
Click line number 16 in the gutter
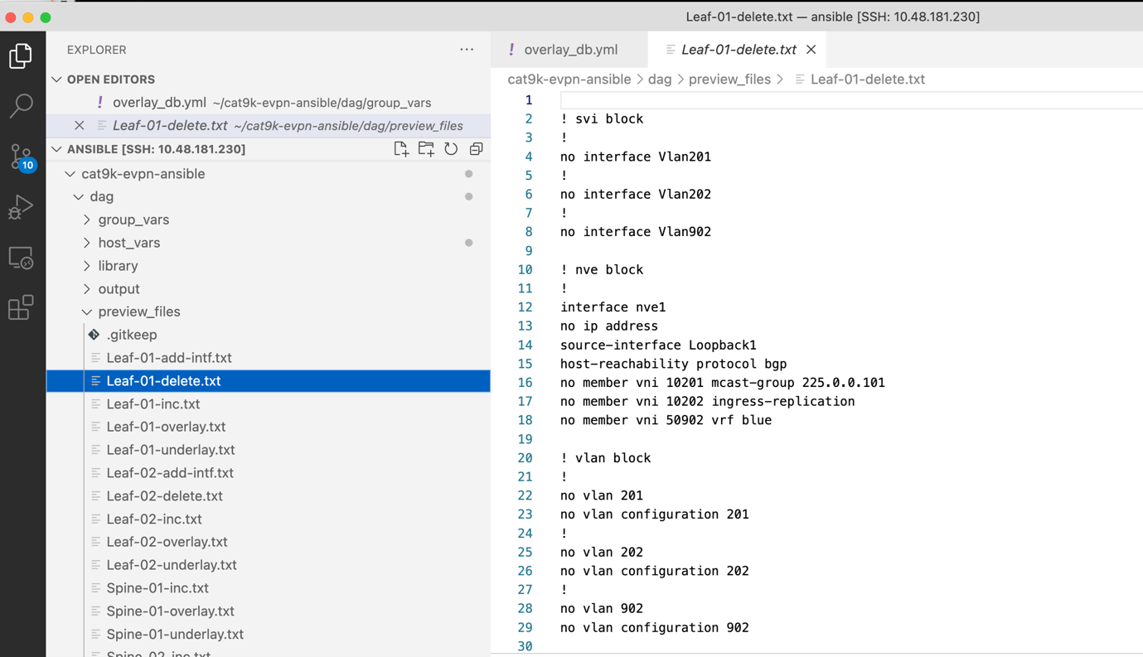coord(525,383)
